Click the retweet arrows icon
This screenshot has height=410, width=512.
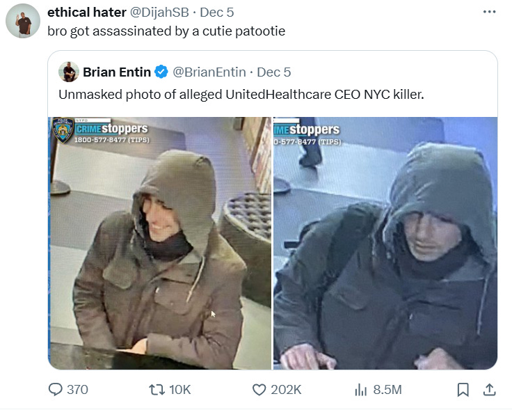coord(157,390)
